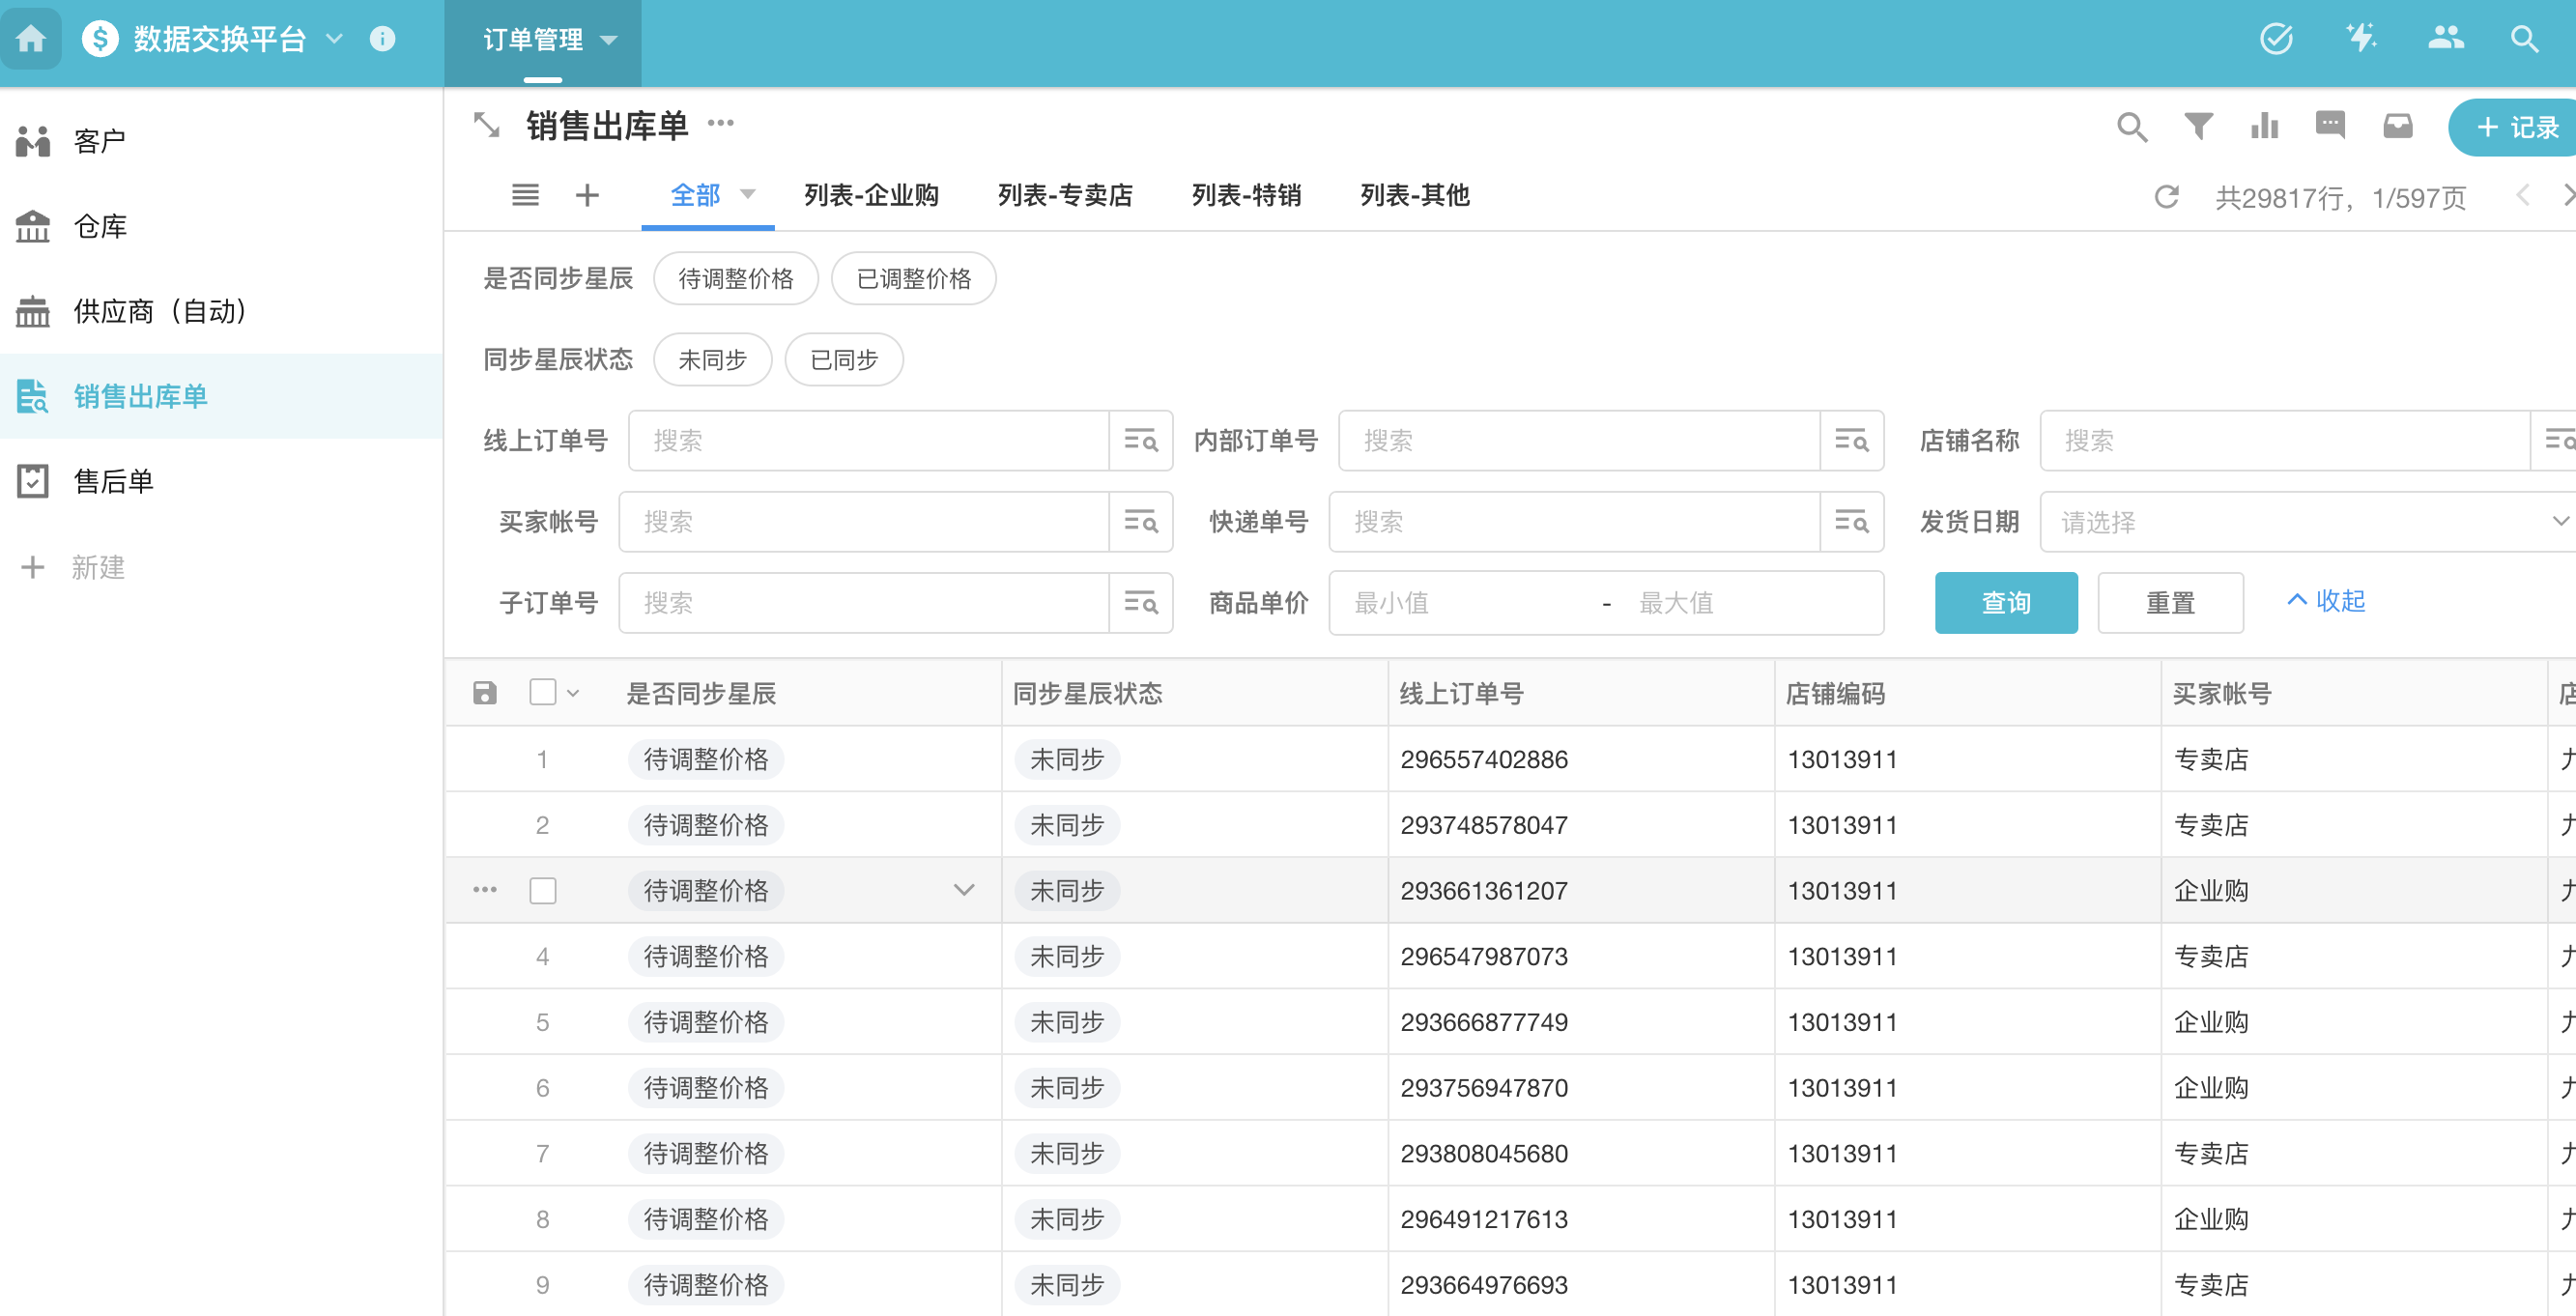The height and width of the screenshot is (1316, 2576).
Task: Open 发货日期 date selector
Action: click(2306, 521)
